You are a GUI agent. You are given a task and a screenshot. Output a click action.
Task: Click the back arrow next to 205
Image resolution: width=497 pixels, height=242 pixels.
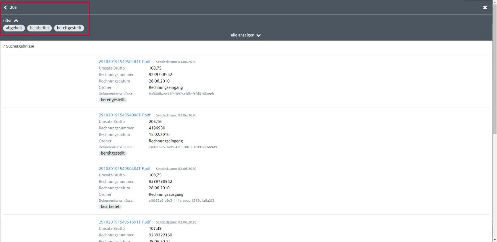pyautogui.click(x=6, y=7)
